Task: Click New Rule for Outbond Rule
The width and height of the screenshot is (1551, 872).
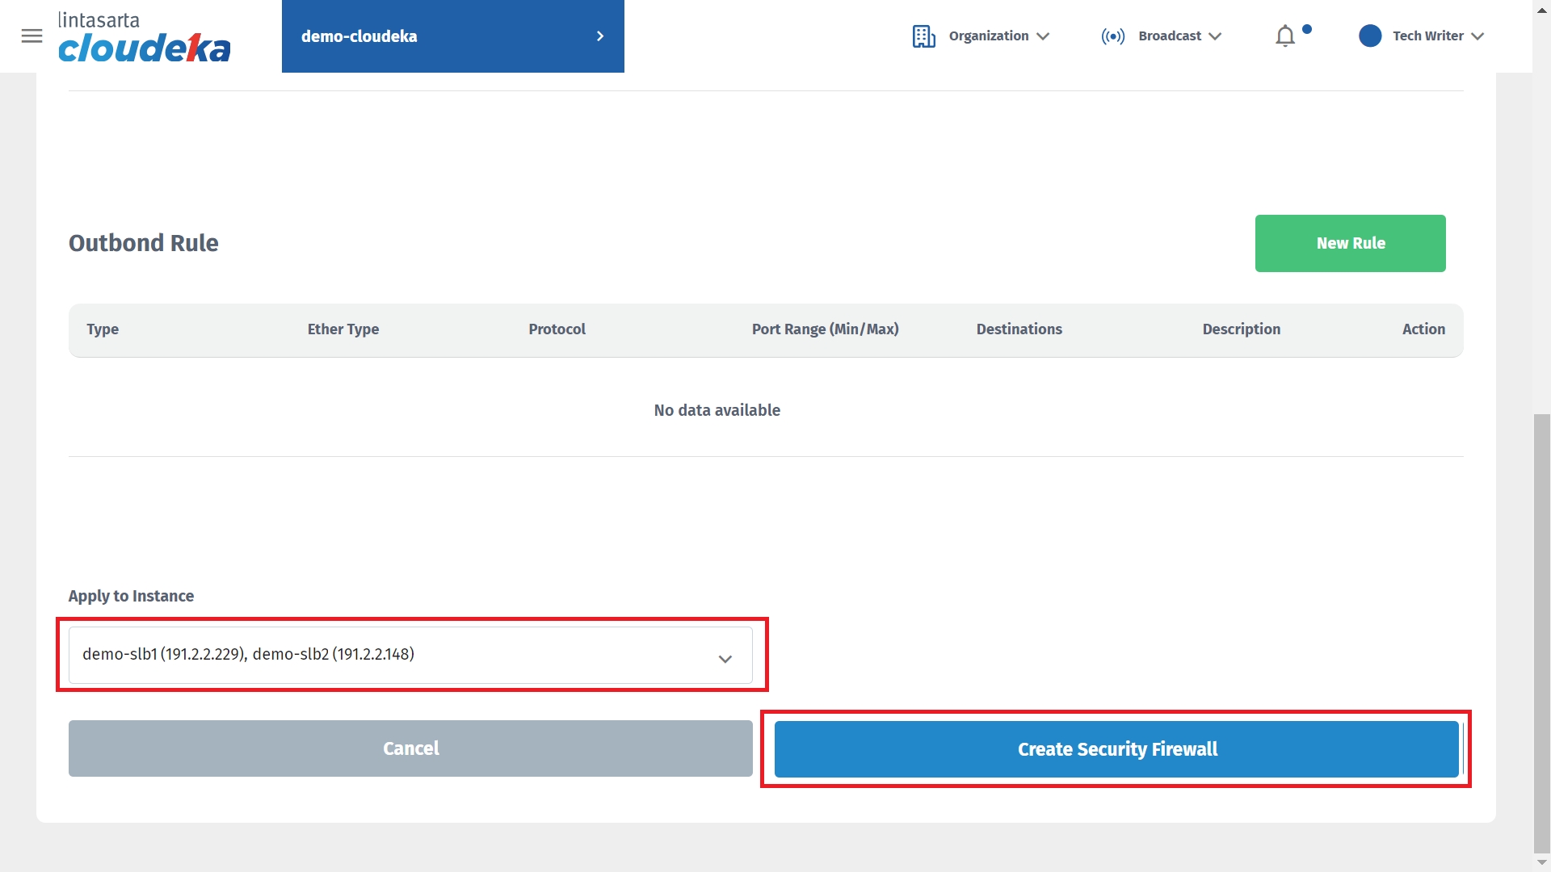Action: 1350,243
